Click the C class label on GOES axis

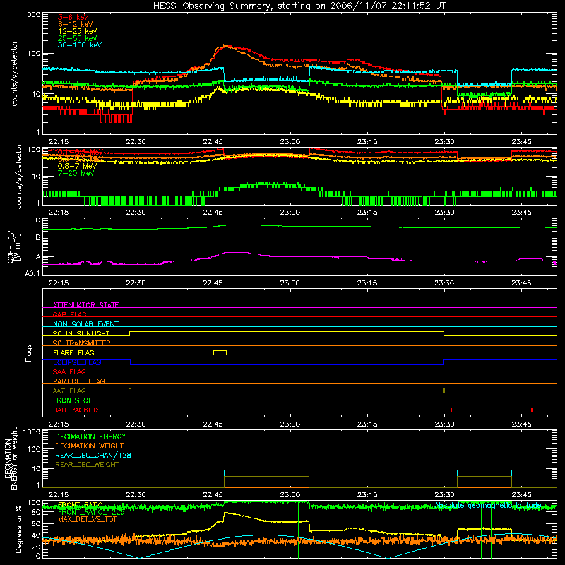38,220
